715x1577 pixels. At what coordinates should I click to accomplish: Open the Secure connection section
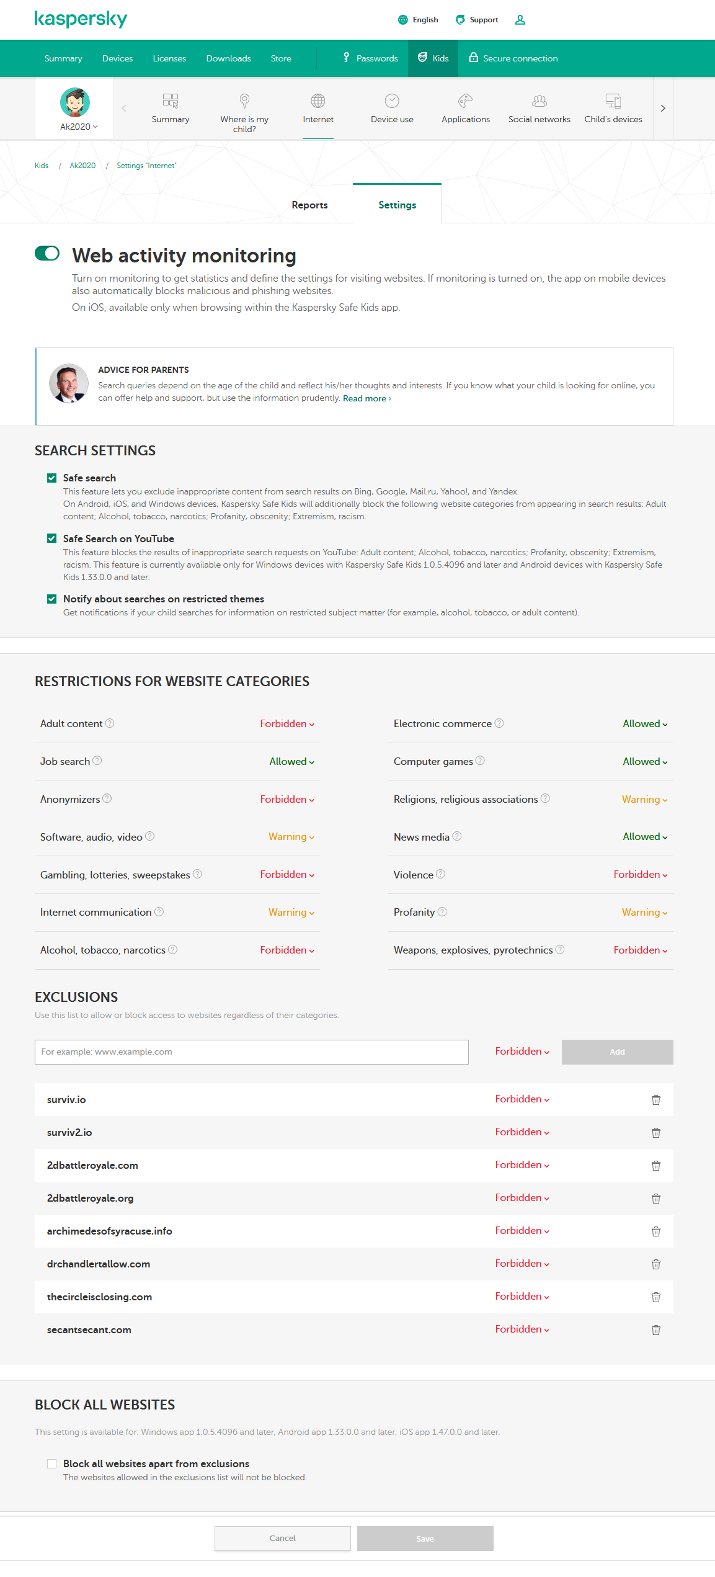[513, 58]
